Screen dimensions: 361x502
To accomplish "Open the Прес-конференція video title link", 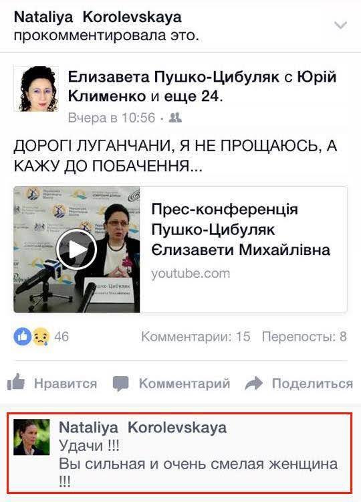I will [241, 230].
